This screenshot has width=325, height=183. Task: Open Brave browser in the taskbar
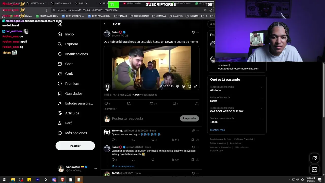coord(62,180)
